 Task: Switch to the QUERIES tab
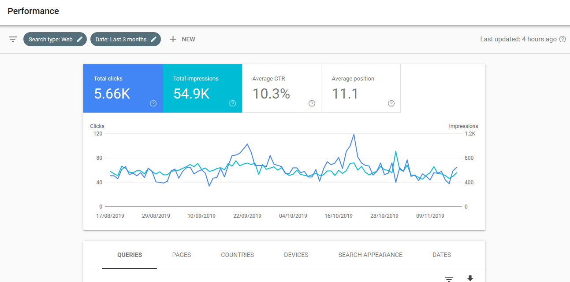[x=130, y=255]
